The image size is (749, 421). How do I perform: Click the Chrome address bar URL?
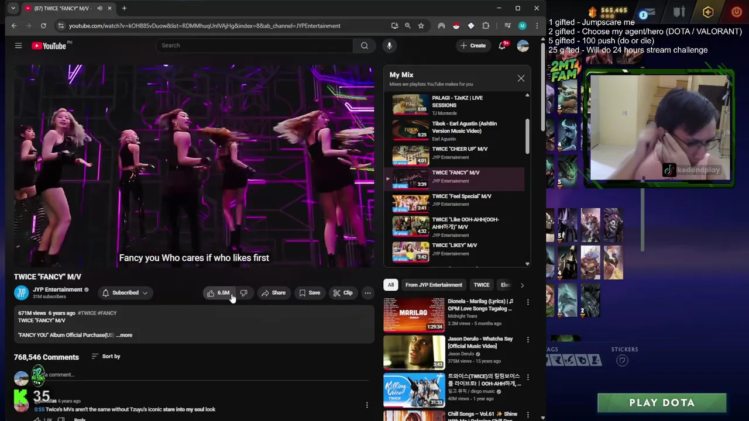tap(204, 26)
